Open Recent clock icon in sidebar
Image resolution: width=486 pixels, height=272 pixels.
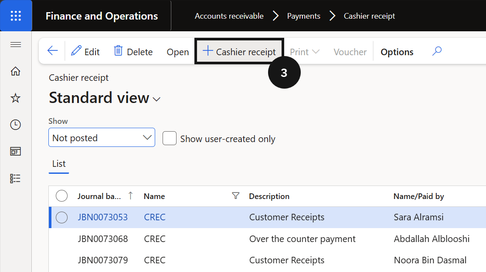pyautogui.click(x=16, y=125)
